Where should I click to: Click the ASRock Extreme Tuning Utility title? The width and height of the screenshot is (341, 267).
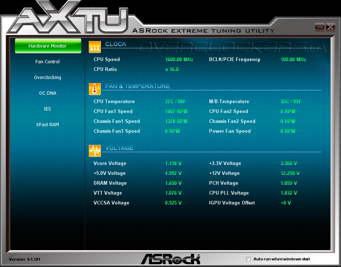tap(203, 31)
